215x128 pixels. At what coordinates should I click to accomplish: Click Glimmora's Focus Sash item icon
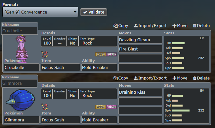(45, 107)
